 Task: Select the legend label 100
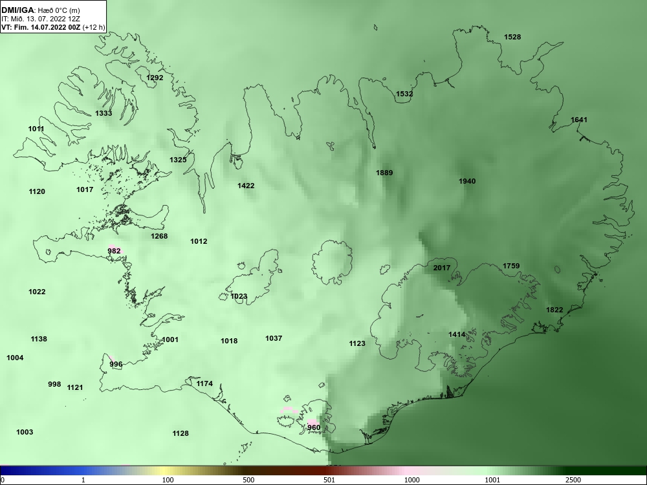tap(168, 480)
